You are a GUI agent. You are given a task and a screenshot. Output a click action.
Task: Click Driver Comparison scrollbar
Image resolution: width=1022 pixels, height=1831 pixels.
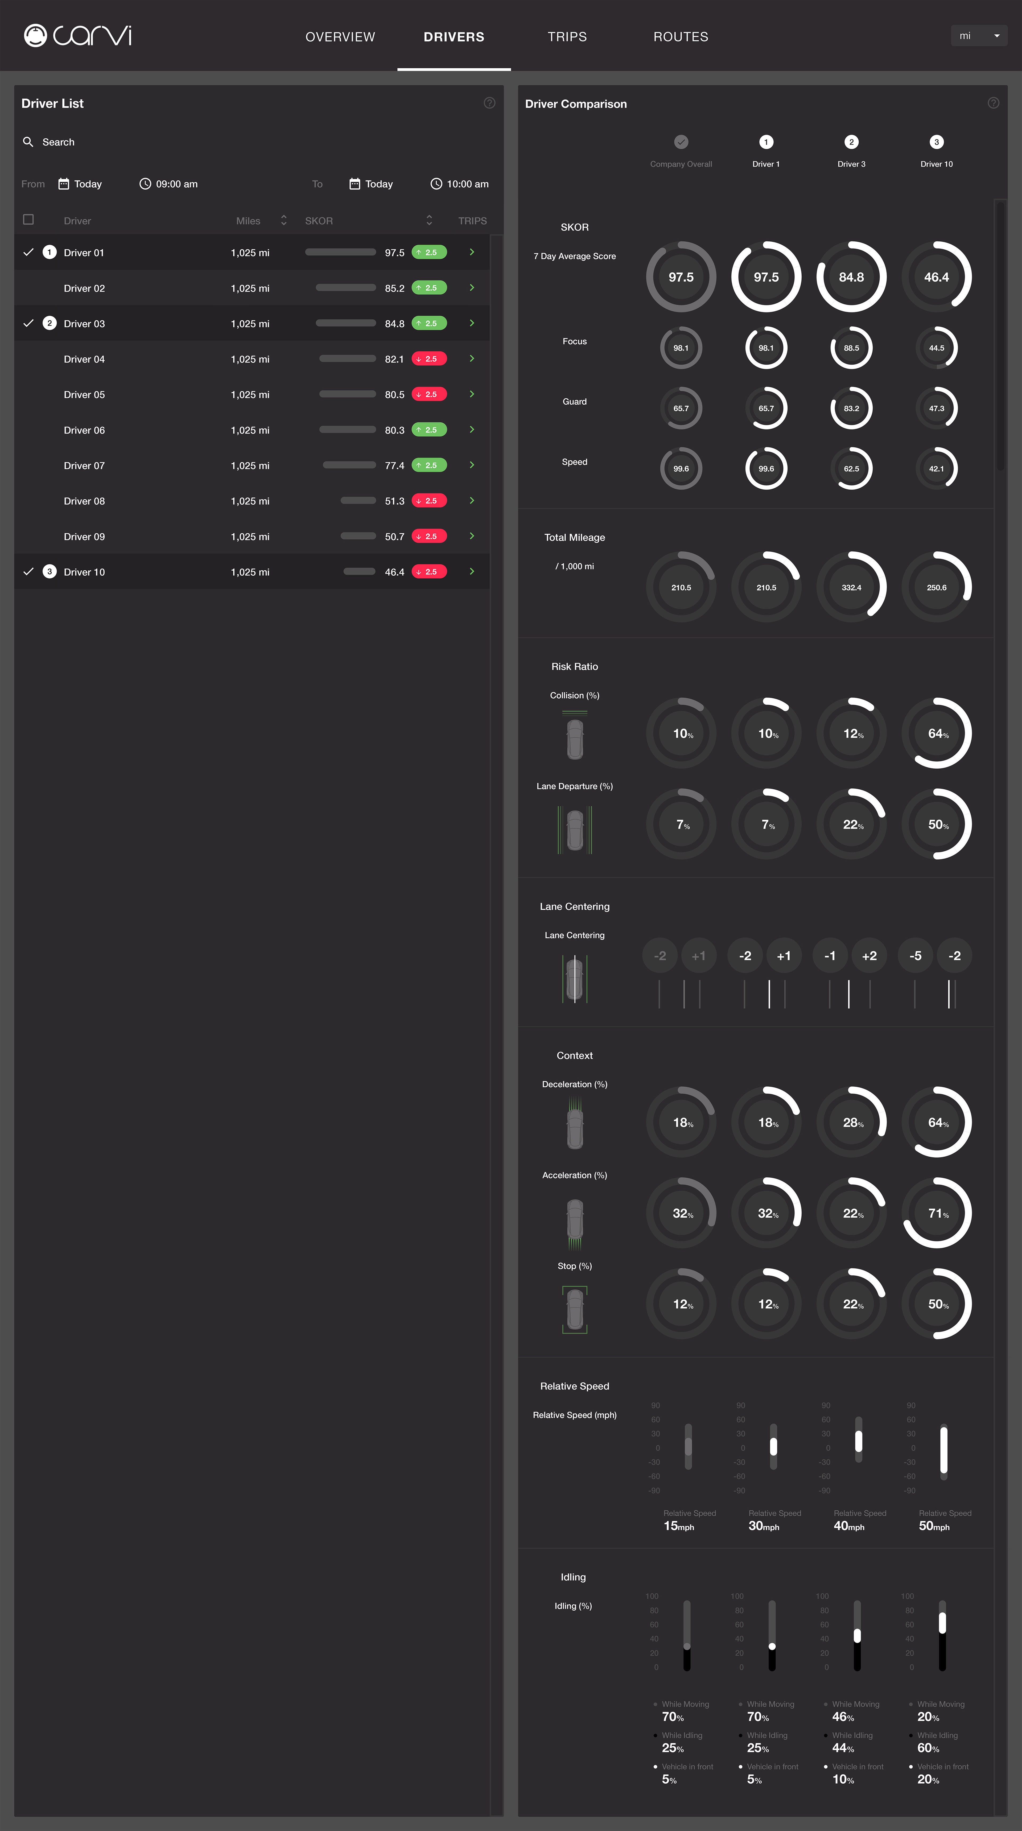coord(1001,336)
